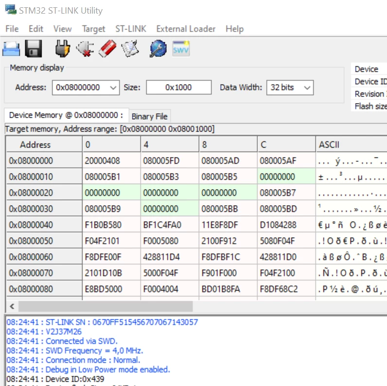Expand the Address dropdown arrow
This screenshot has height=386, width=387.
tap(113, 88)
